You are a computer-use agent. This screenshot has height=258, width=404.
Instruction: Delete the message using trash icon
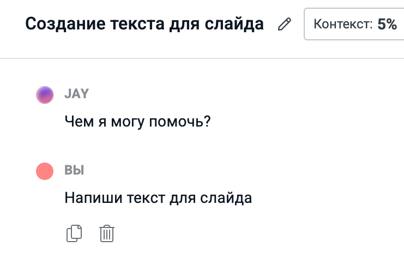[107, 233]
